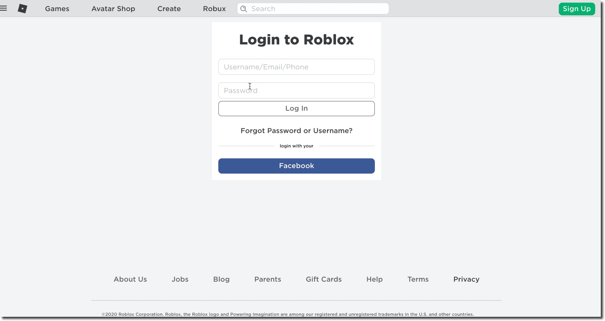This screenshot has height=321, width=605.
Task: Open the Parents information page
Action: [x=267, y=279]
